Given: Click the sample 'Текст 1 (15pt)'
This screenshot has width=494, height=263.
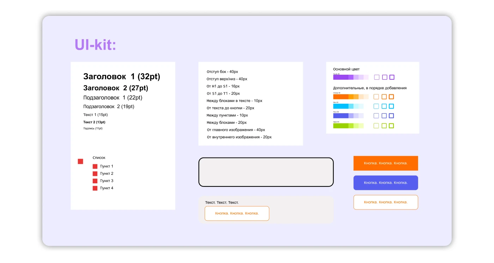Looking at the screenshot, I should coord(96,115).
